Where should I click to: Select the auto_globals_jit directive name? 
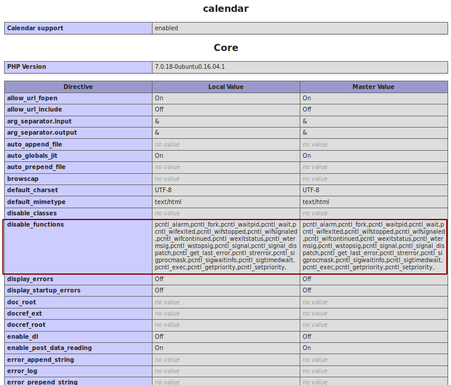tap(32, 156)
